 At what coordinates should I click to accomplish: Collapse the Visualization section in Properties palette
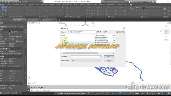(x=22, y=49)
